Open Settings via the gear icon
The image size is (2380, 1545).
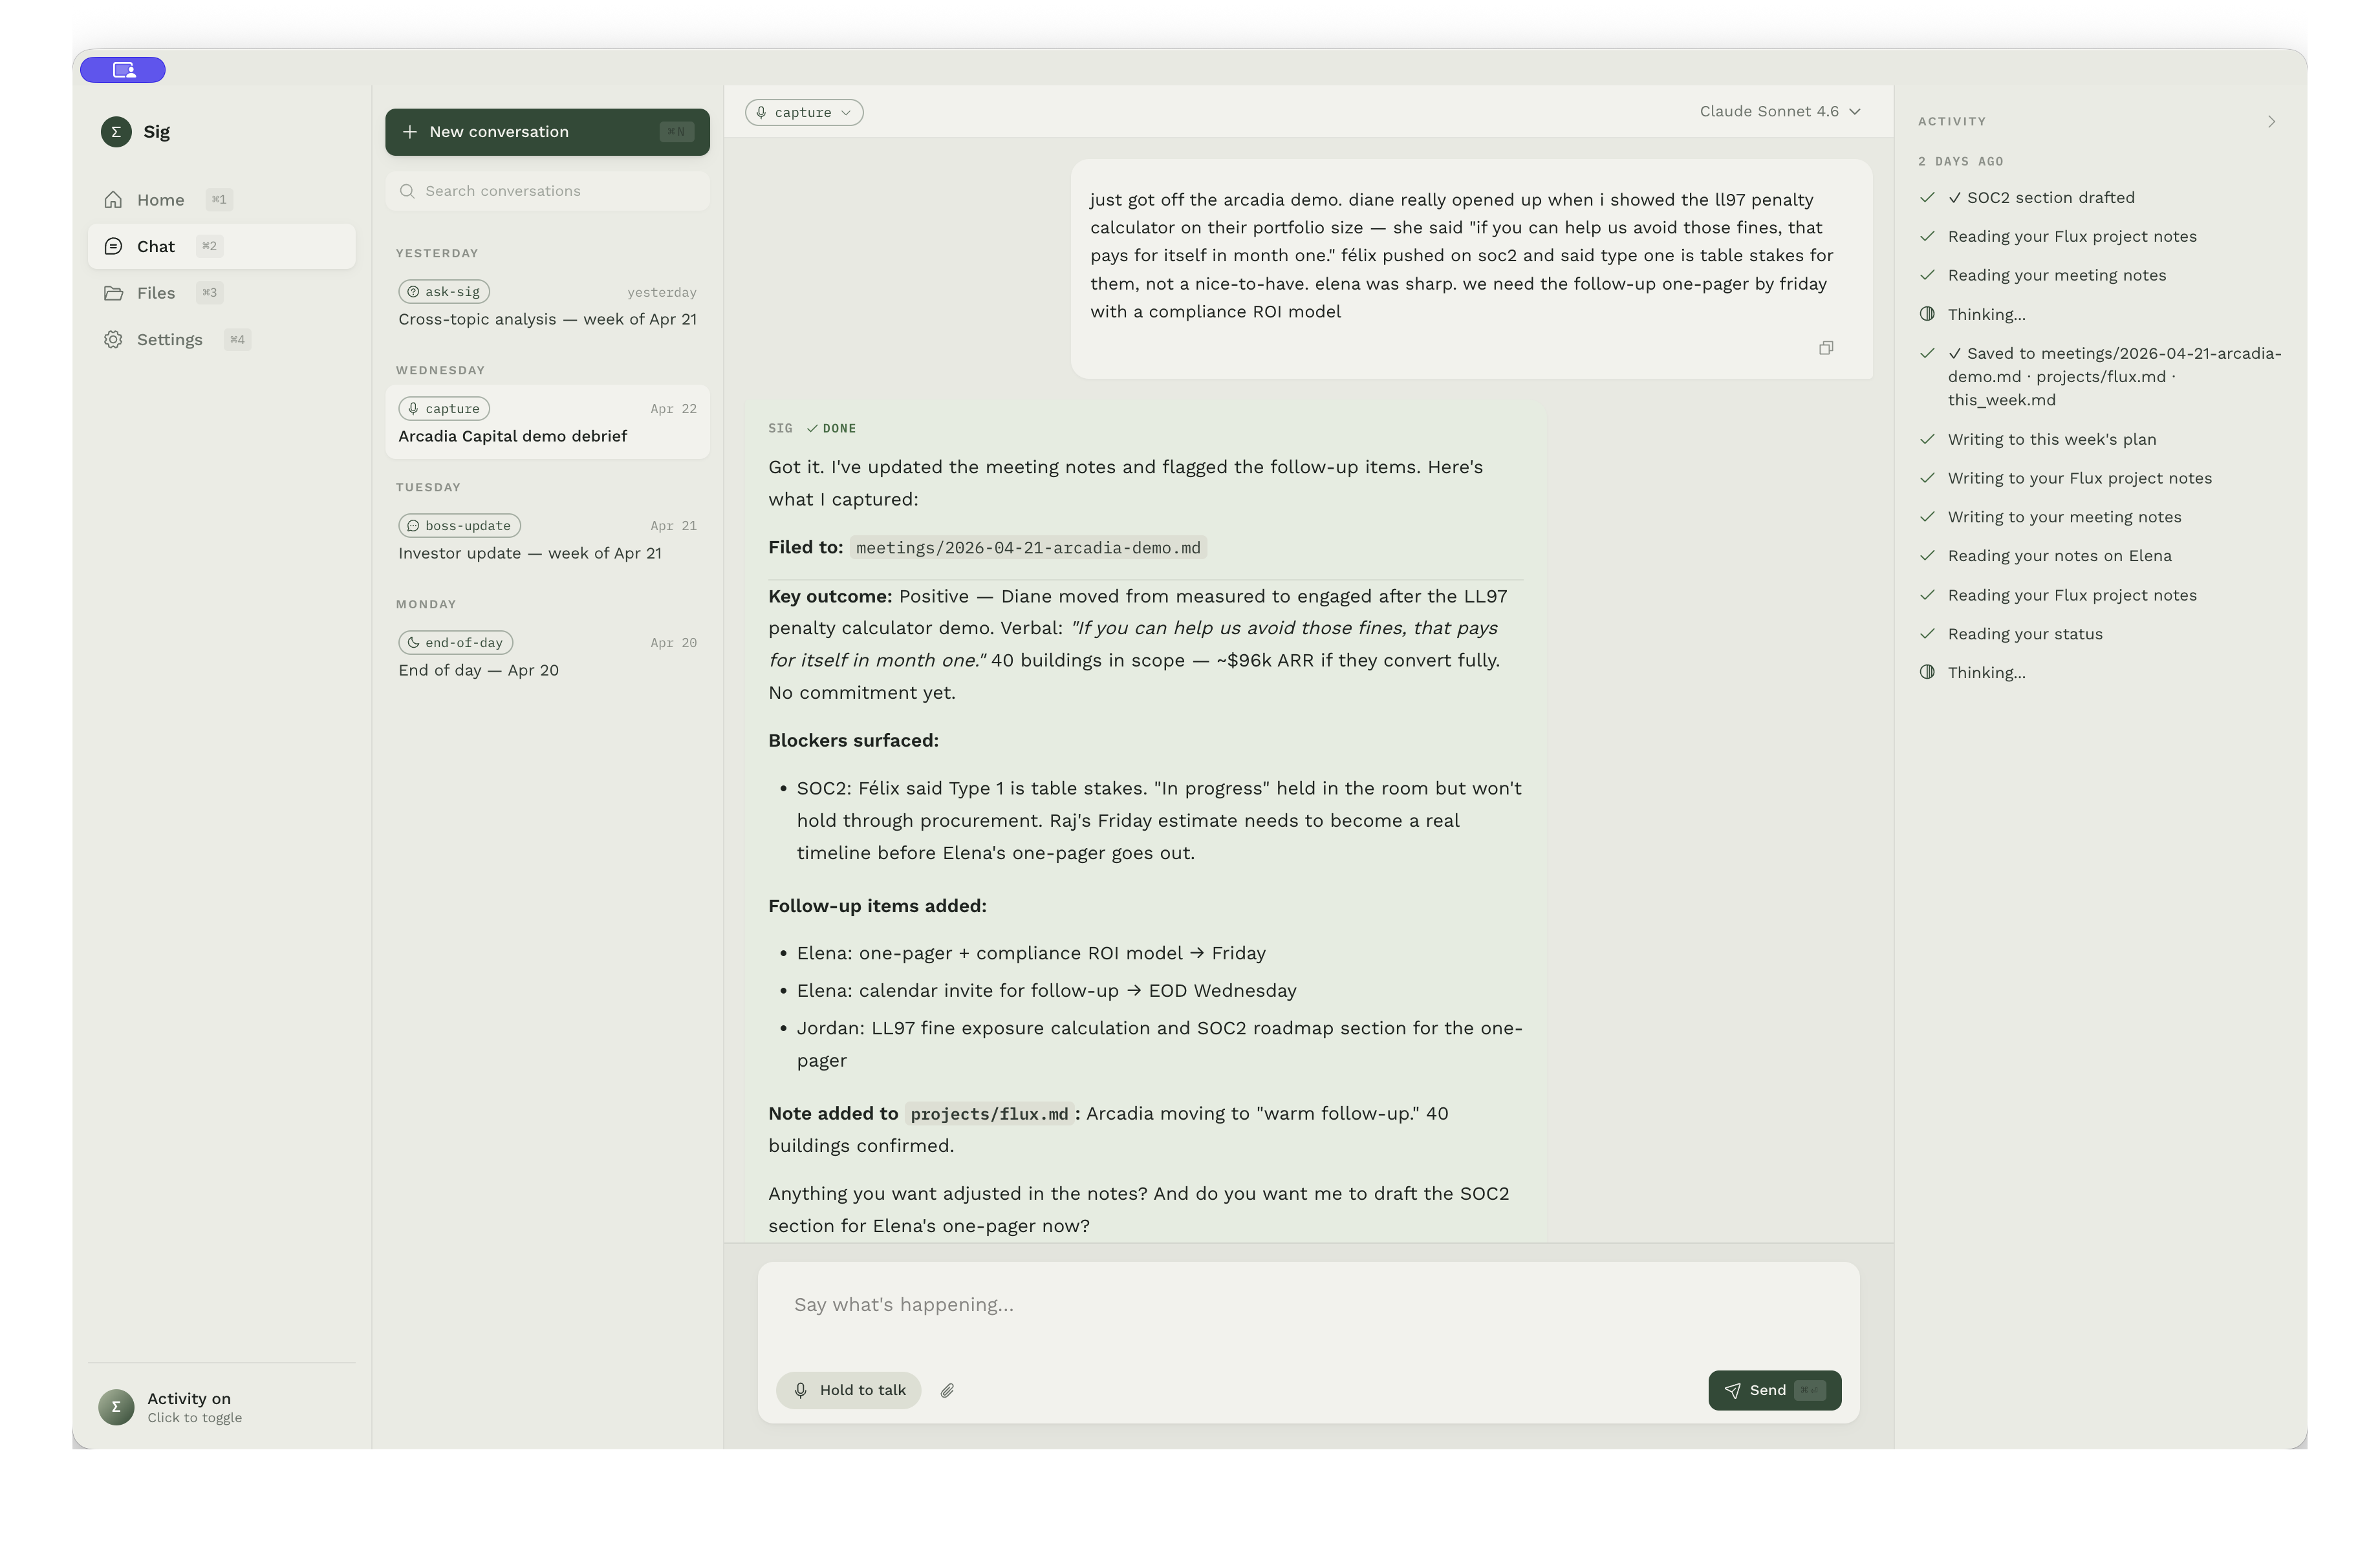pos(114,339)
